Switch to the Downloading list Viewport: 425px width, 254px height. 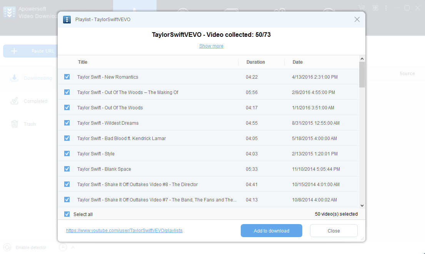point(31,78)
